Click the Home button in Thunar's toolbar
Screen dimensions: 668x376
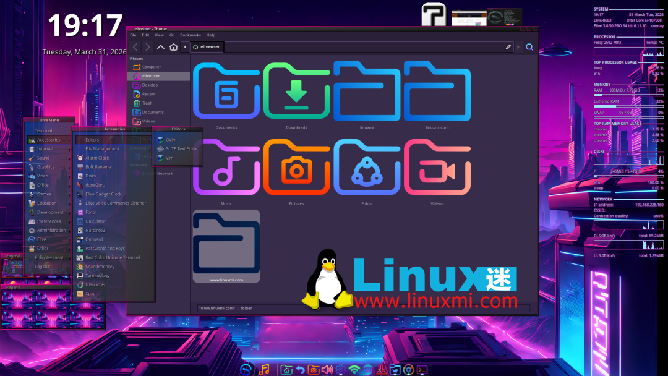[173, 46]
